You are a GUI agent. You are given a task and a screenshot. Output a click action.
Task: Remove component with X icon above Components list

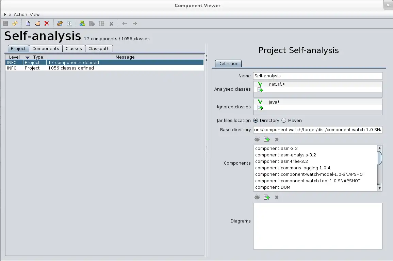pyautogui.click(x=277, y=140)
